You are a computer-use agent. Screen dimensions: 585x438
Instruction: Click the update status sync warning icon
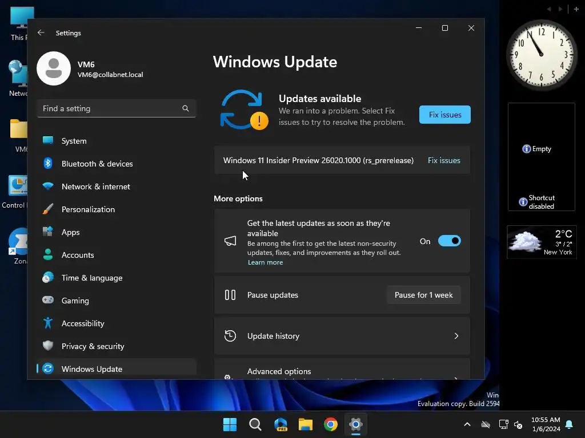[x=244, y=110]
